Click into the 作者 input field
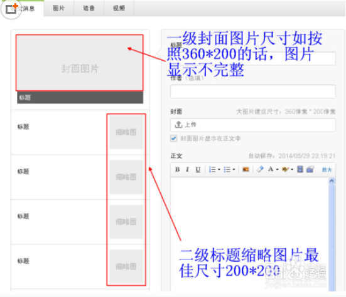Screen dimensions: 346x297 pos(253,91)
